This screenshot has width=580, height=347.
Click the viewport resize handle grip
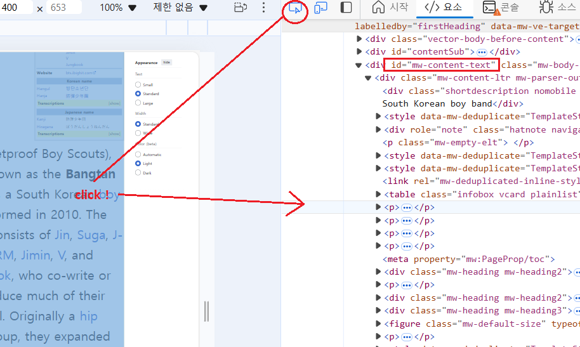pos(206,311)
